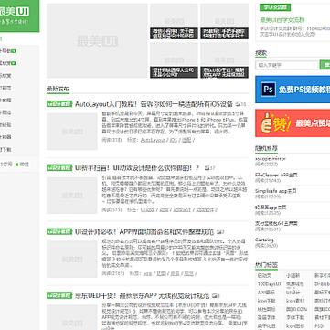
Task: Click the comment icon after APP界面切图命名 title
Action: tap(219, 232)
